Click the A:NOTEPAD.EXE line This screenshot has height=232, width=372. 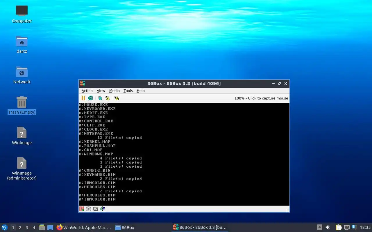(96, 133)
